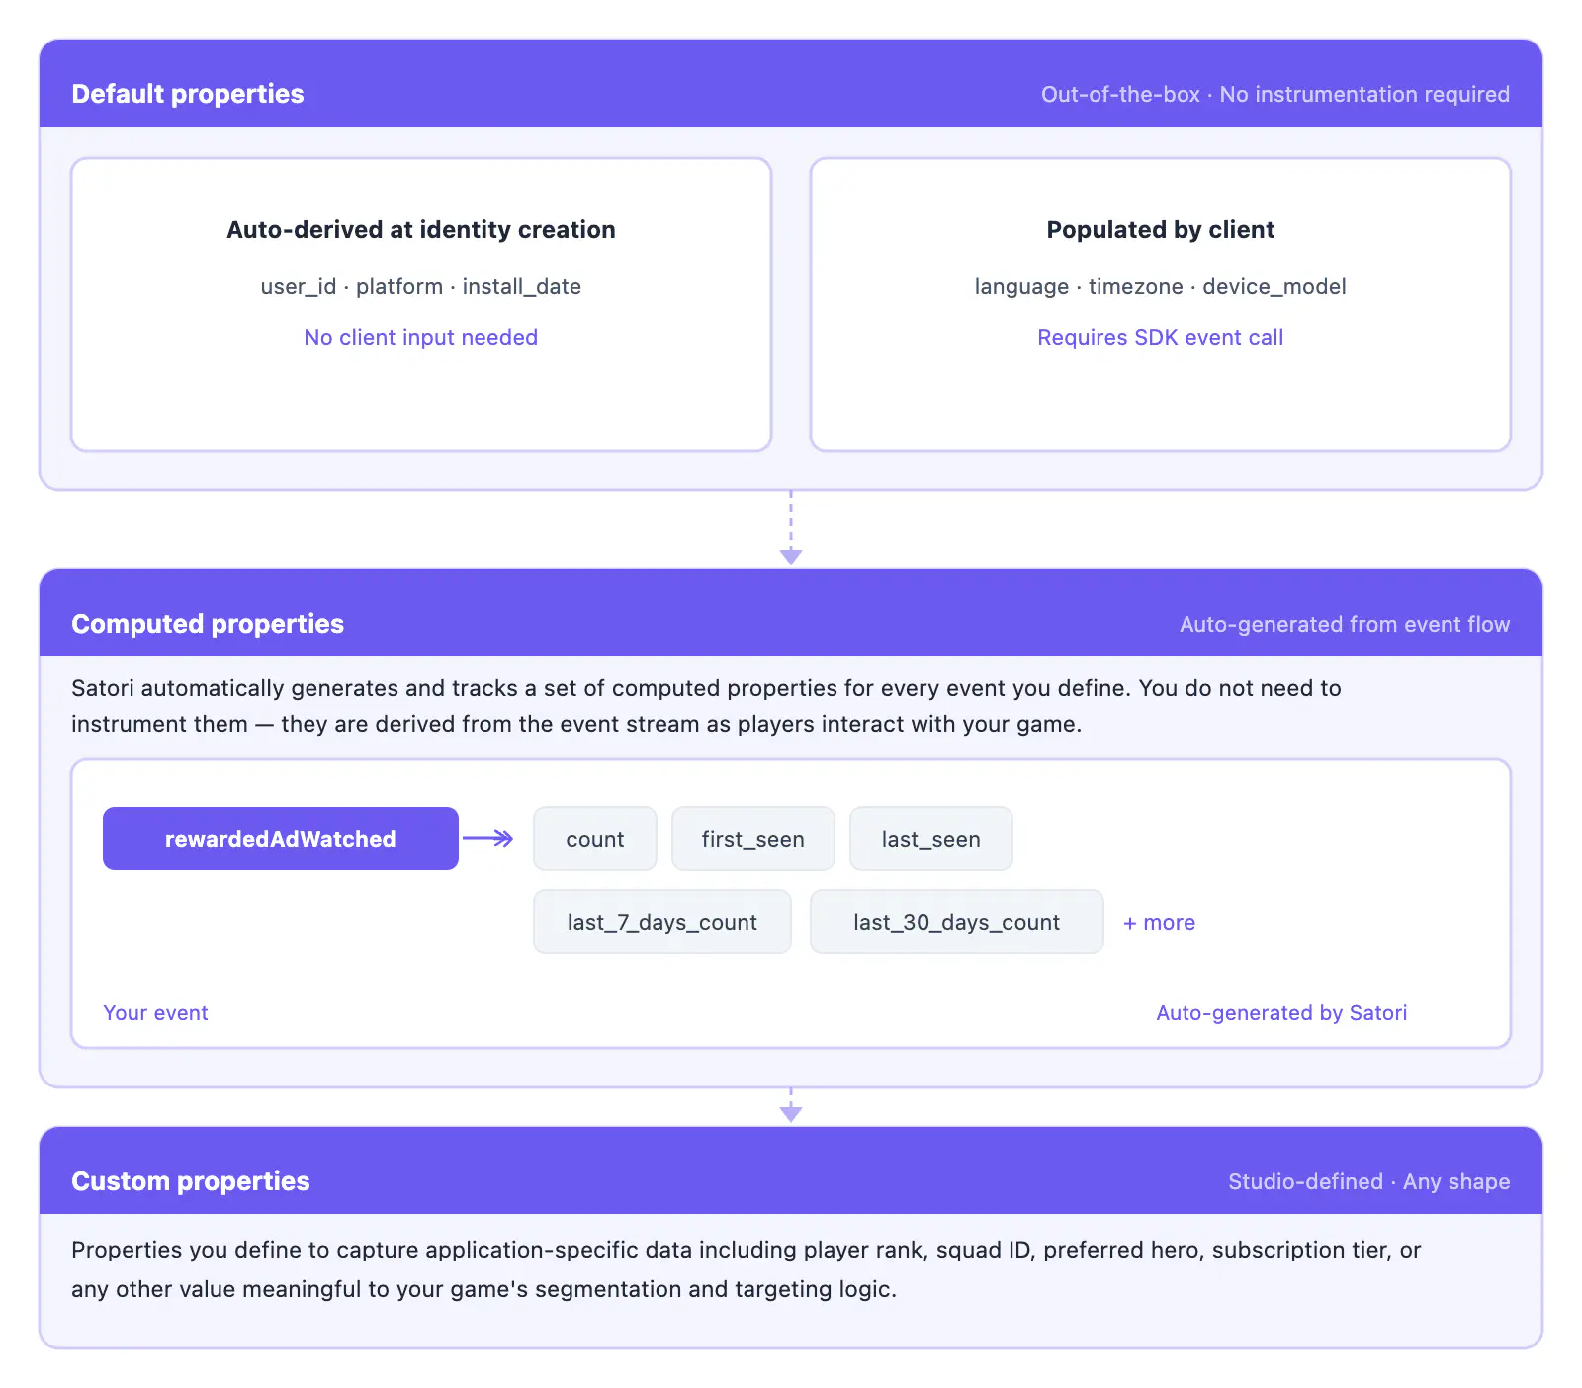This screenshot has height=1388, width=1582.
Task: Select the last_seen property chip
Action: 930,839
